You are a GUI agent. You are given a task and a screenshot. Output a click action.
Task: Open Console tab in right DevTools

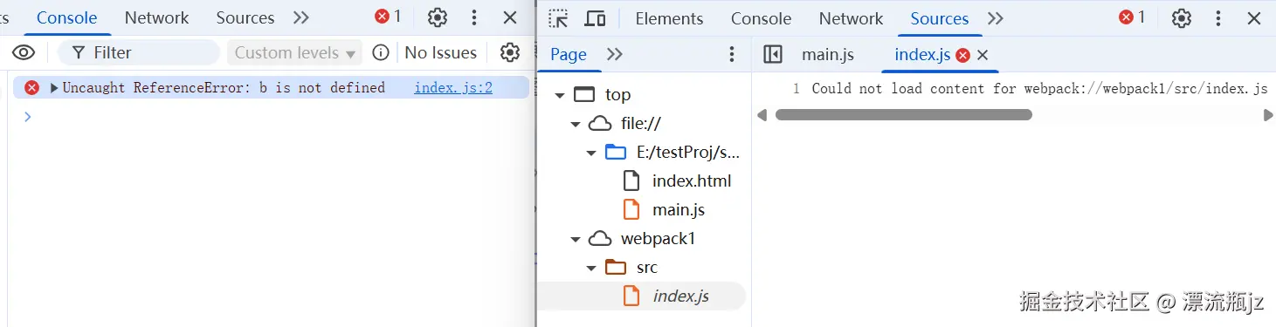(761, 18)
